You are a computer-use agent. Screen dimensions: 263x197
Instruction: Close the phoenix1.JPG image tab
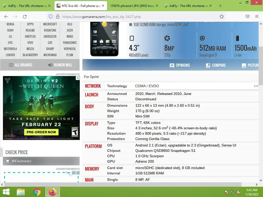pyautogui.click(x=157, y=6)
